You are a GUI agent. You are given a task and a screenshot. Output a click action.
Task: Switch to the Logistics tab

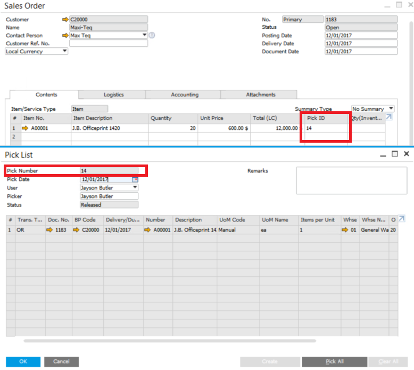113,95
